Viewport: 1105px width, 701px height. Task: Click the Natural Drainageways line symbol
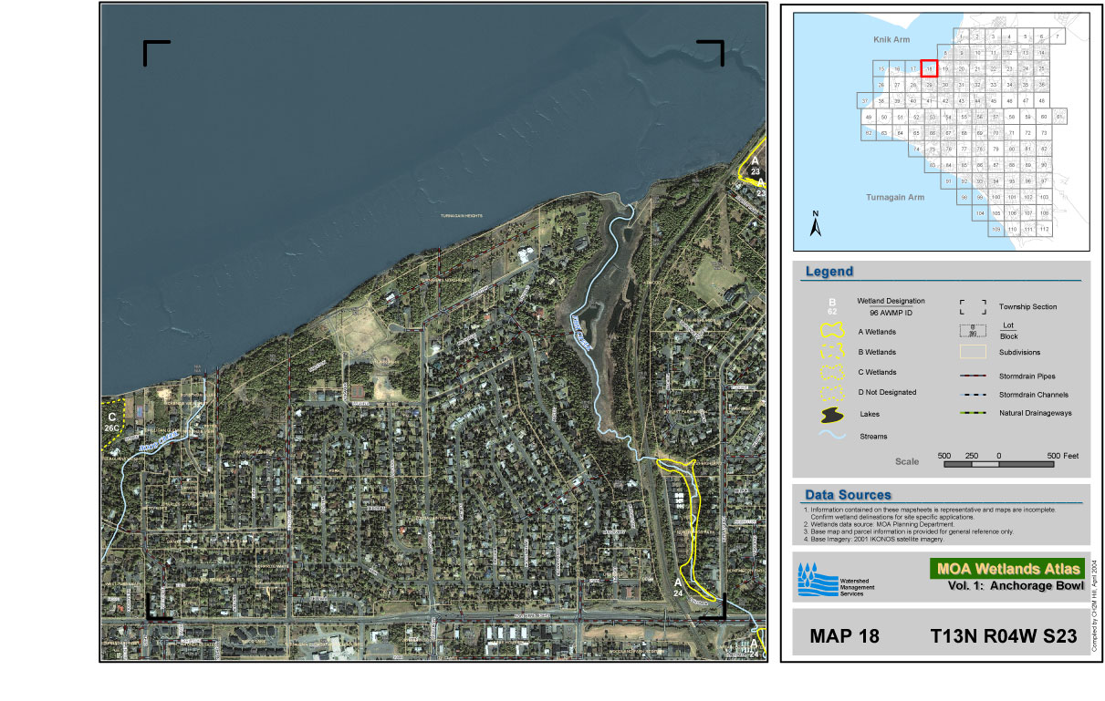point(972,415)
